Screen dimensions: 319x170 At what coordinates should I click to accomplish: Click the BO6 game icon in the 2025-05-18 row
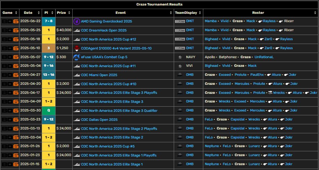10,39
